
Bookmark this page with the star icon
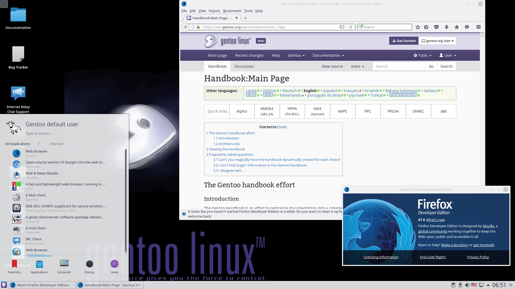(x=418, y=27)
